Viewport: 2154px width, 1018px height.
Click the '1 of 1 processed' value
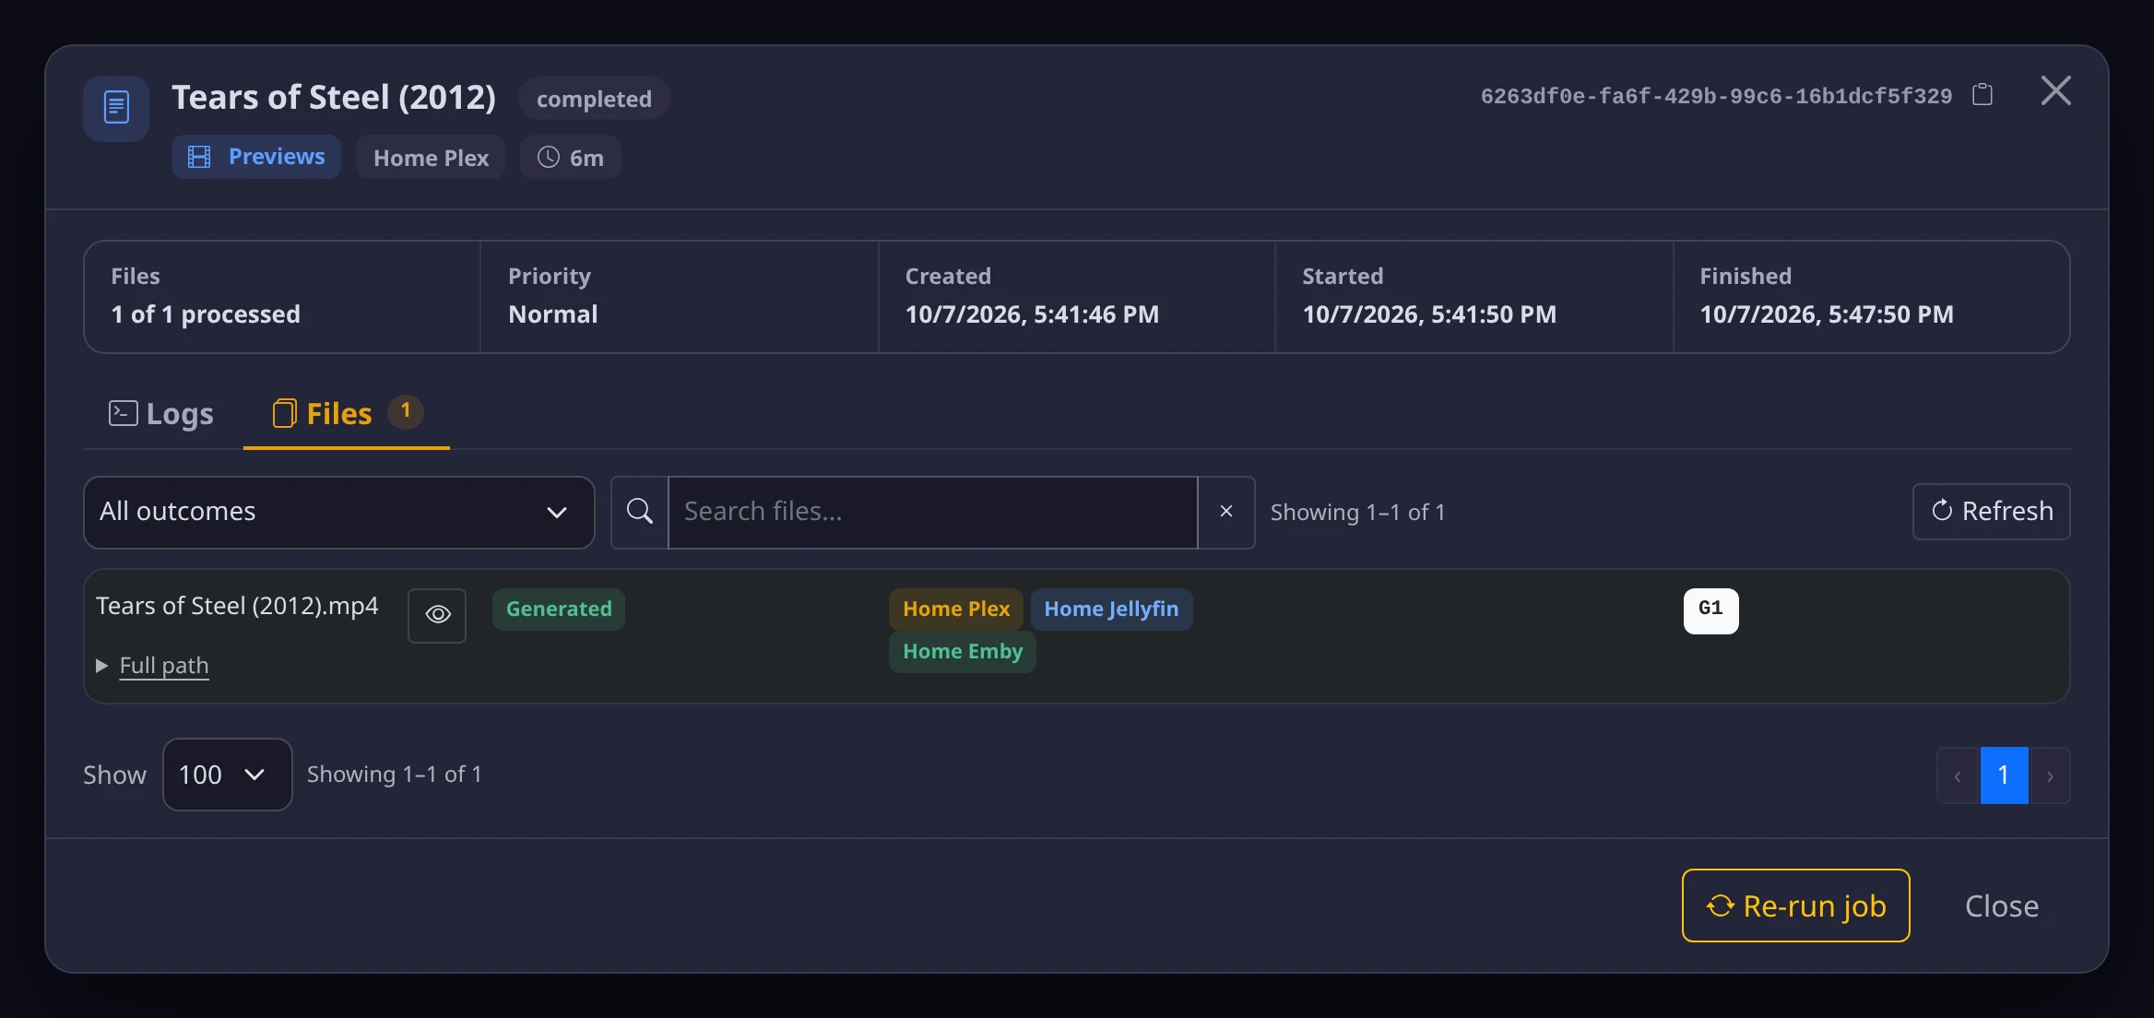point(206,314)
